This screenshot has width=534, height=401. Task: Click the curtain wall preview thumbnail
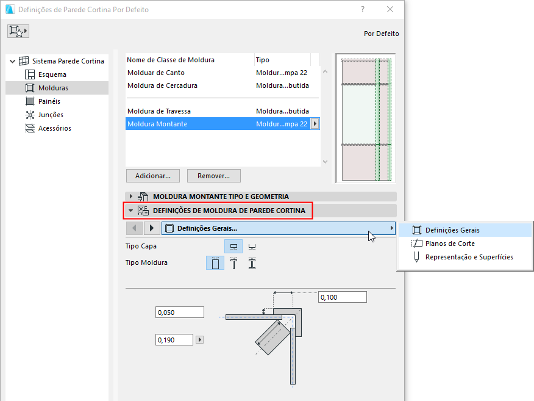click(365, 118)
